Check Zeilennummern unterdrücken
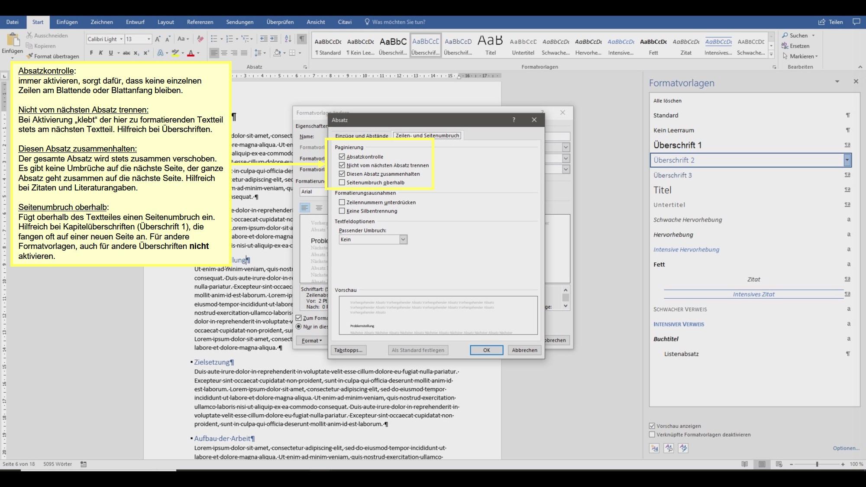Viewport: 866px width, 487px height. click(x=342, y=202)
